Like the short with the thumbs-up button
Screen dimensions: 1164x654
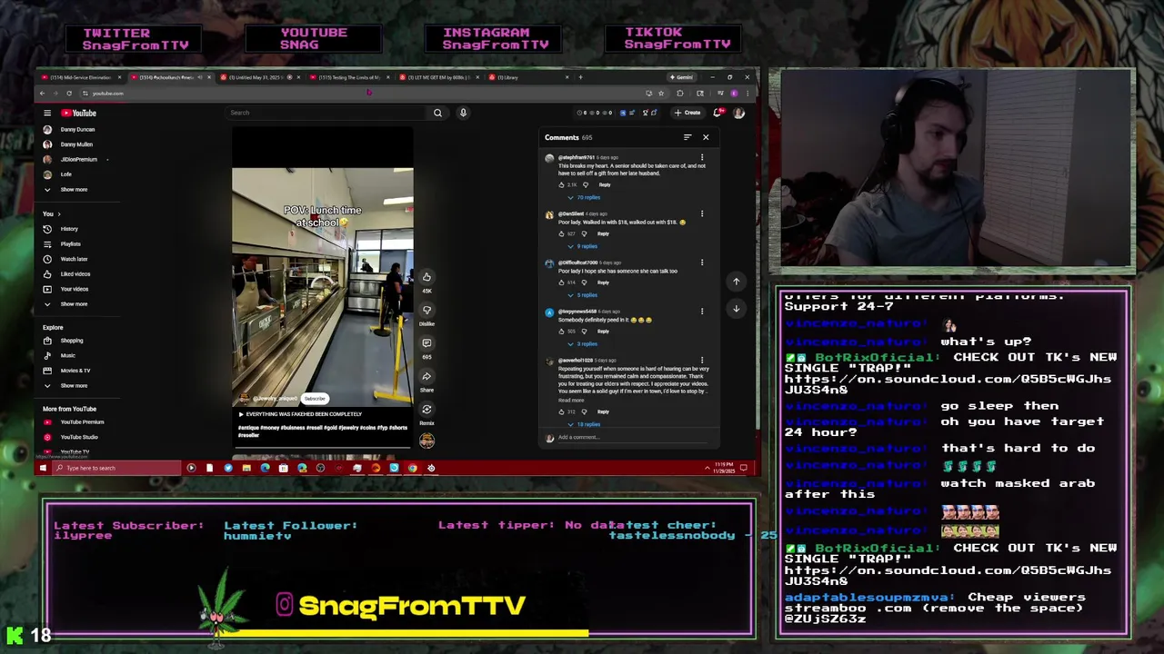426,277
